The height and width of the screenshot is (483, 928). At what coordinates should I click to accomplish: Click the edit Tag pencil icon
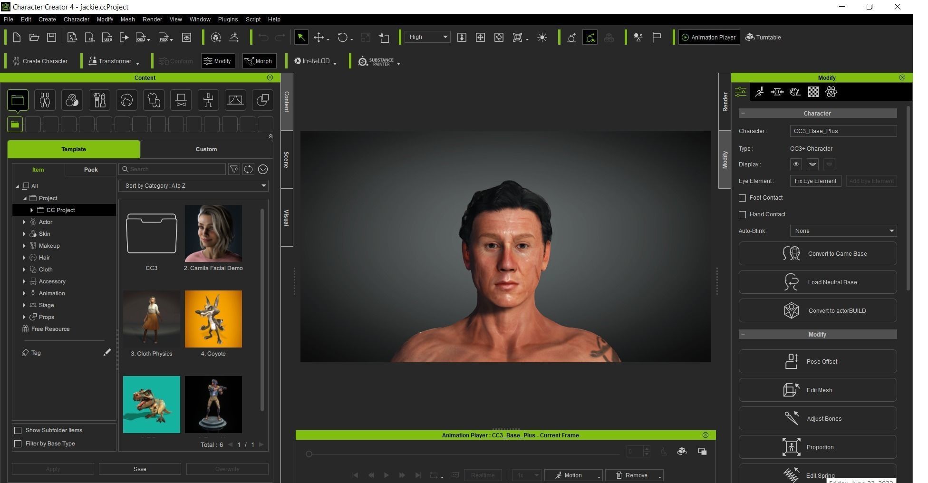(x=107, y=352)
